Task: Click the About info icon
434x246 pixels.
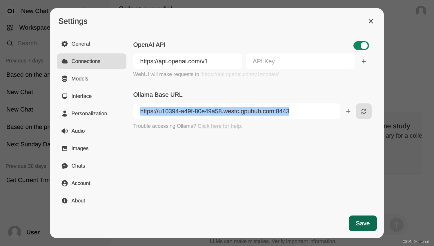Action: pos(65,201)
